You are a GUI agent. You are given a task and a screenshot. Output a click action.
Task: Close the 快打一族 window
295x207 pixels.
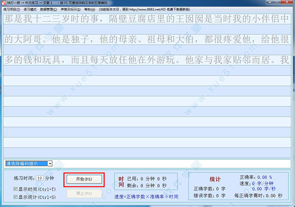287,2
